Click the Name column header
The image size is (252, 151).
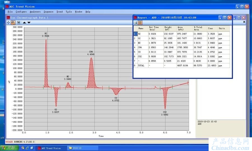pyautogui.click(x=143, y=29)
